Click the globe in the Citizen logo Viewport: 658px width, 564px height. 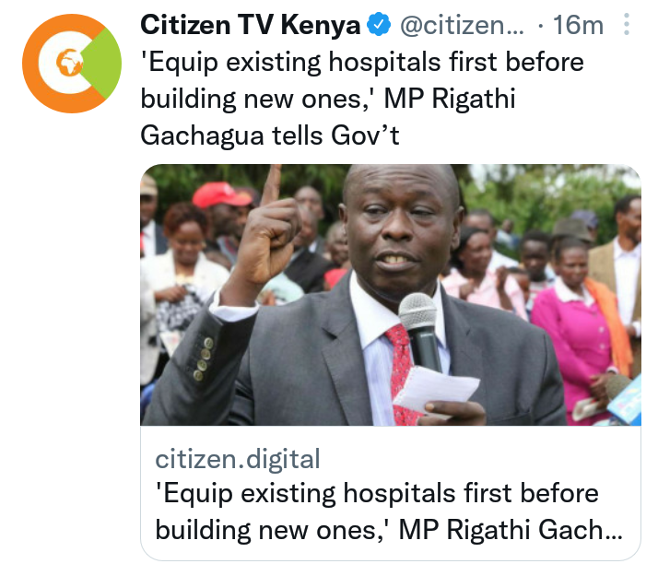coord(69,62)
